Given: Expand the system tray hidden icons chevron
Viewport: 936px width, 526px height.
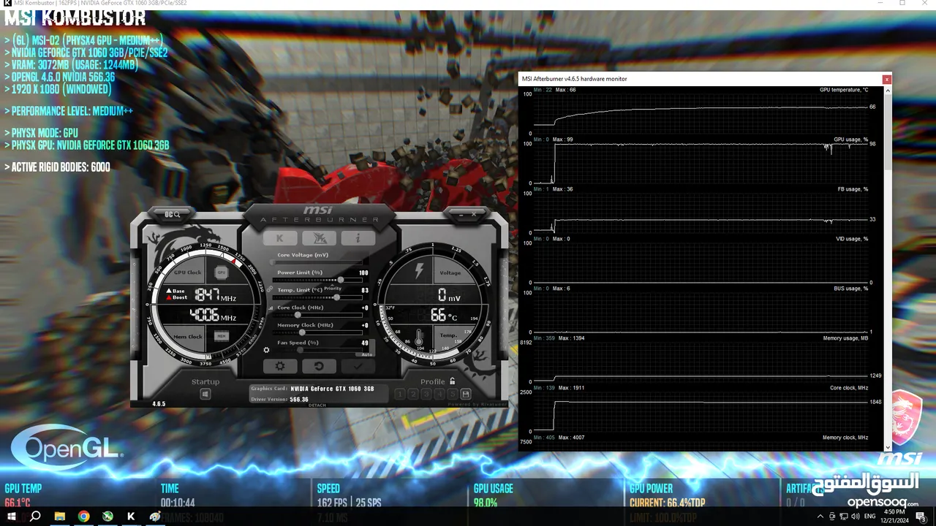Looking at the screenshot, I should coord(820,517).
